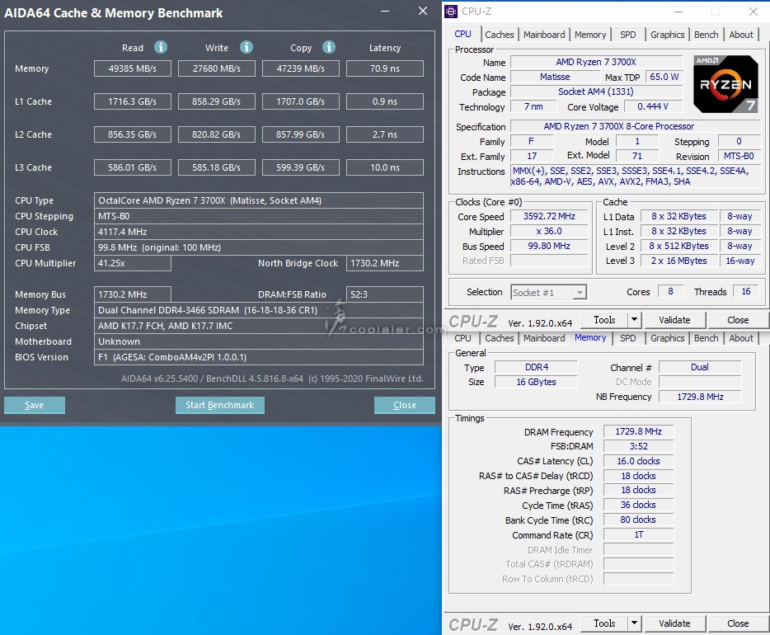Click the AMD Ryzen 7 logo image
This screenshot has height=635, width=770.
click(725, 84)
